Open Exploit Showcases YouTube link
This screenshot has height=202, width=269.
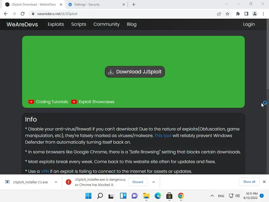tap(96, 102)
